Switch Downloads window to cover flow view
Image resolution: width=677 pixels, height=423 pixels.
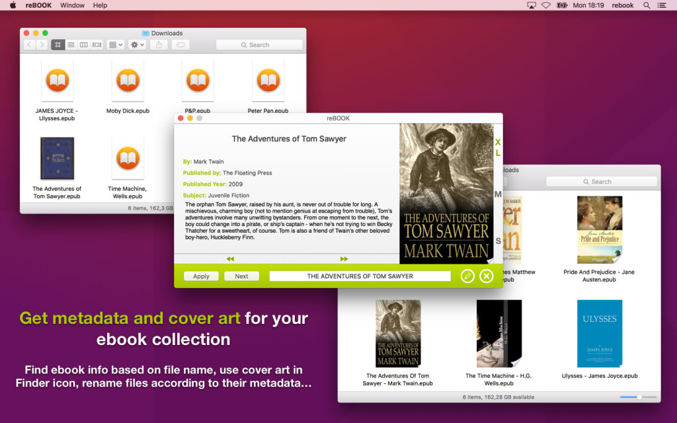pos(97,44)
